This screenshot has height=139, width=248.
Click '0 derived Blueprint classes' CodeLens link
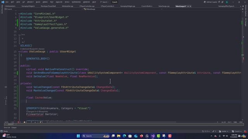pyautogui.click(x=33, y=49)
